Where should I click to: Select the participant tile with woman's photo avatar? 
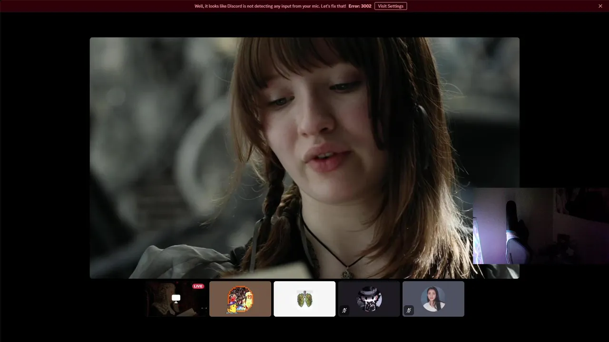point(433,299)
